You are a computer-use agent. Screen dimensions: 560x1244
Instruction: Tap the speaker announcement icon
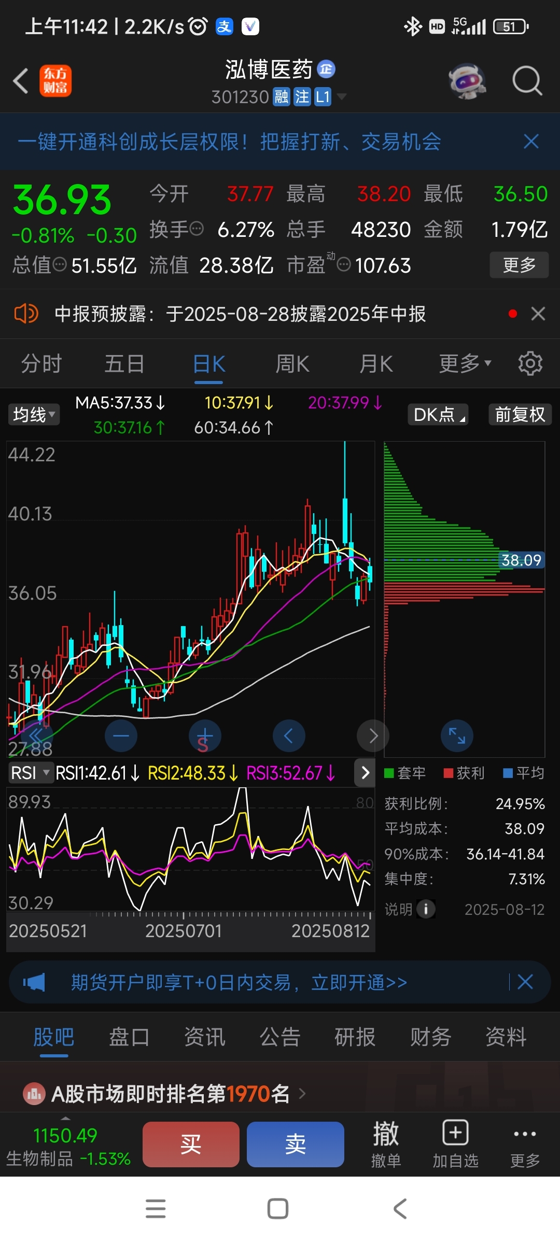point(26,314)
